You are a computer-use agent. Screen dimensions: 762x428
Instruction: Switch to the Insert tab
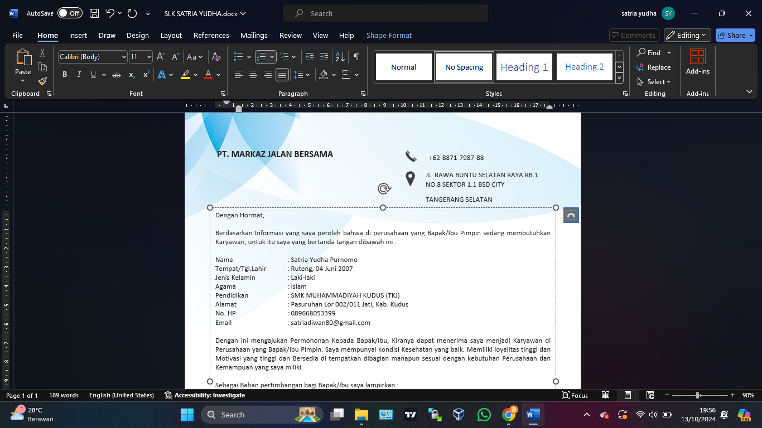[x=78, y=35]
